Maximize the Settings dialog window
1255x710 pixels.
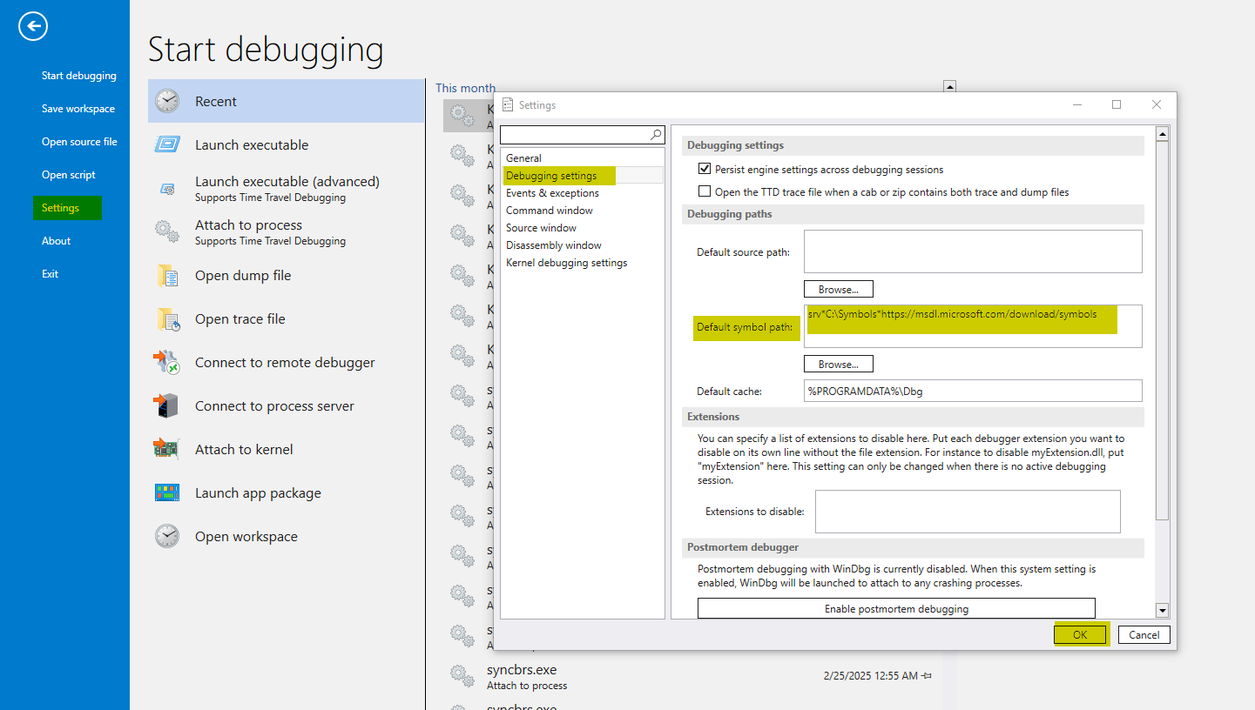[x=1117, y=104]
